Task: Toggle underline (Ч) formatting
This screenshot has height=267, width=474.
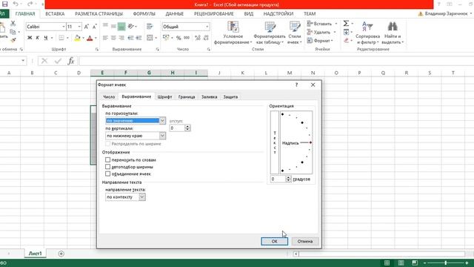Action: click(46, 38)
